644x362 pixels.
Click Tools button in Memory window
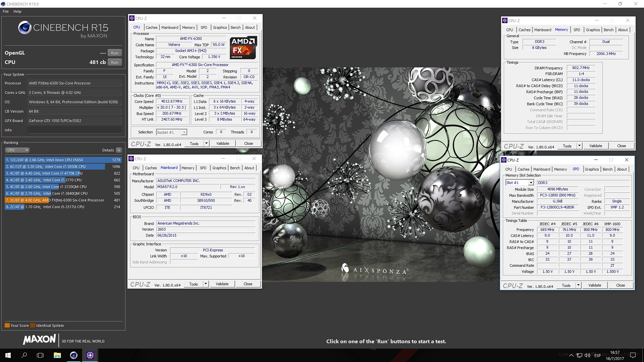[567, 146]
